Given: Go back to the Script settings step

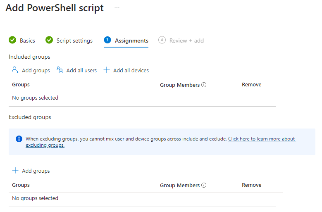Looking at the screenshot, I should (74, 40).
